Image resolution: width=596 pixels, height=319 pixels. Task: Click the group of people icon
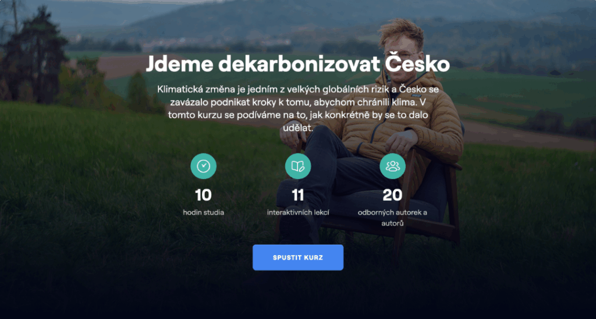coord(392,166)
